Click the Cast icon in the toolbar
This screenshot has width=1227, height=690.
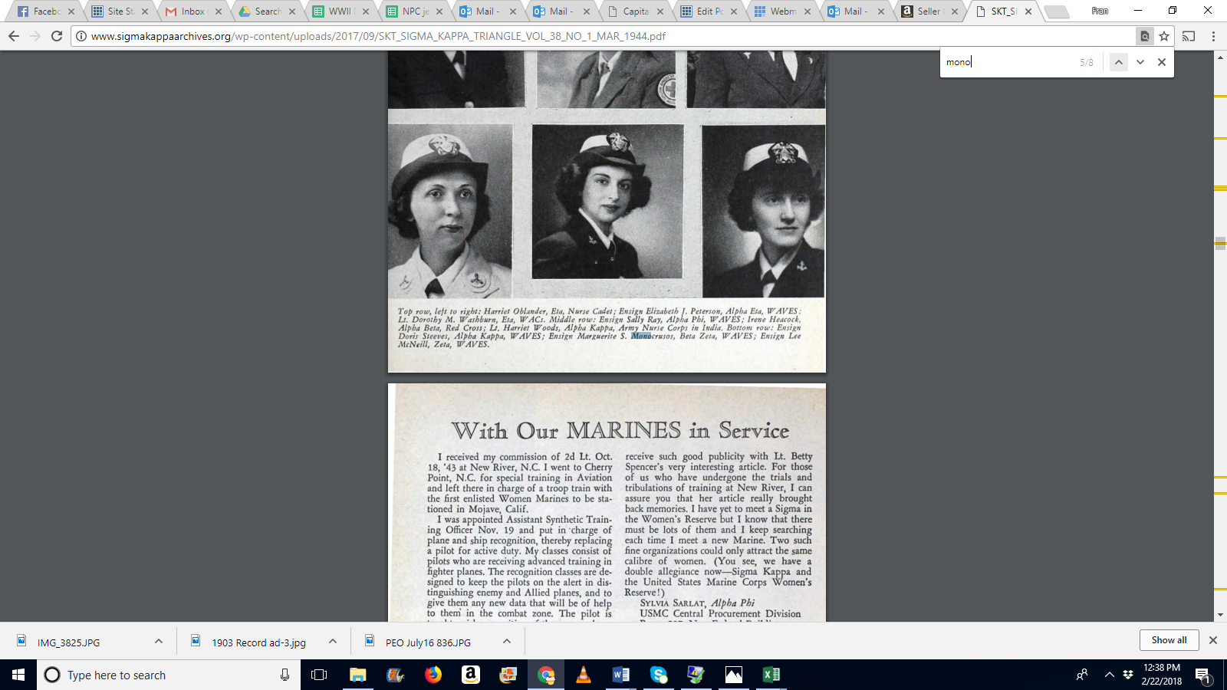[x=1189, y=36]
